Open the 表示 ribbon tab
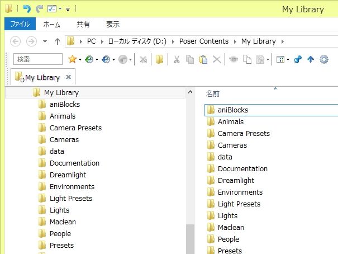Image resolution: width=338 pixels, height=254 pixels. tap(112, 24)
